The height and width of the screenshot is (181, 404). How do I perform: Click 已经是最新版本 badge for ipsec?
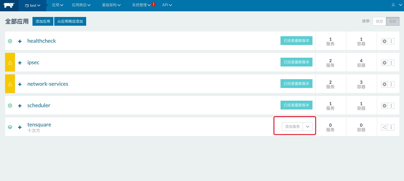[296, 62]
